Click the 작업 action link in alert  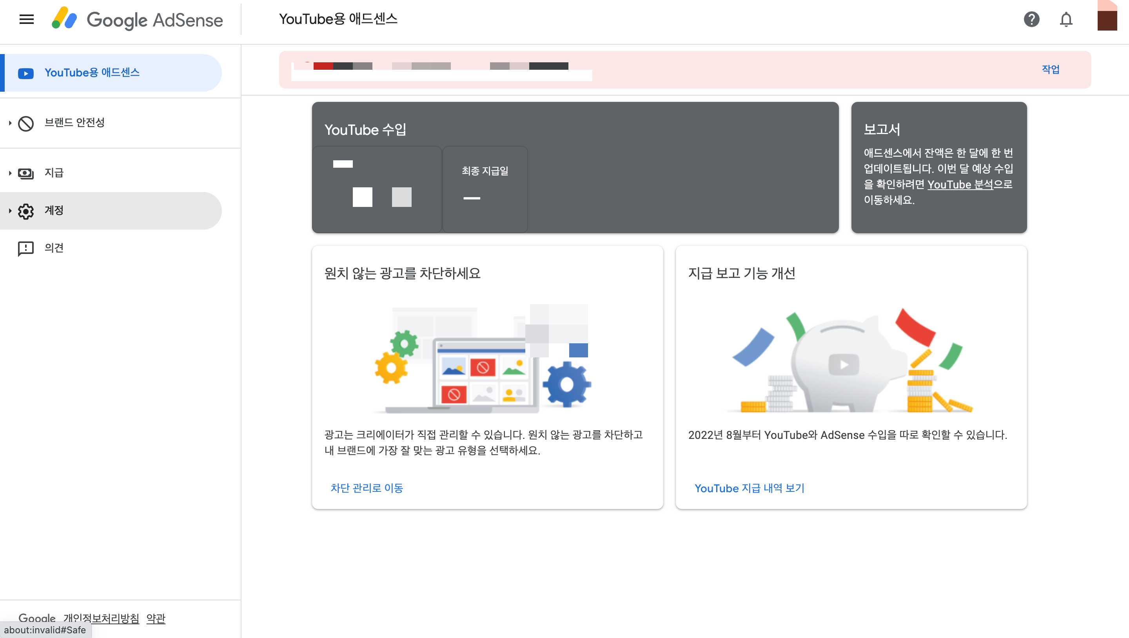pyautogui.click(x=1050, y=69)
